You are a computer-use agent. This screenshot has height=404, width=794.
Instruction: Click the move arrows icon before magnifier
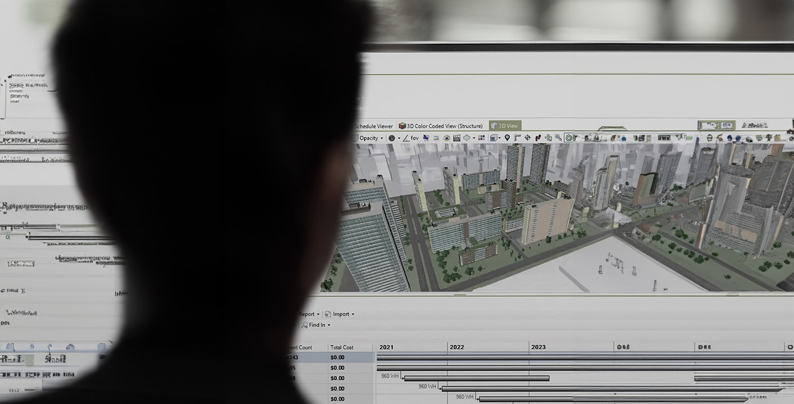point(548,138)
